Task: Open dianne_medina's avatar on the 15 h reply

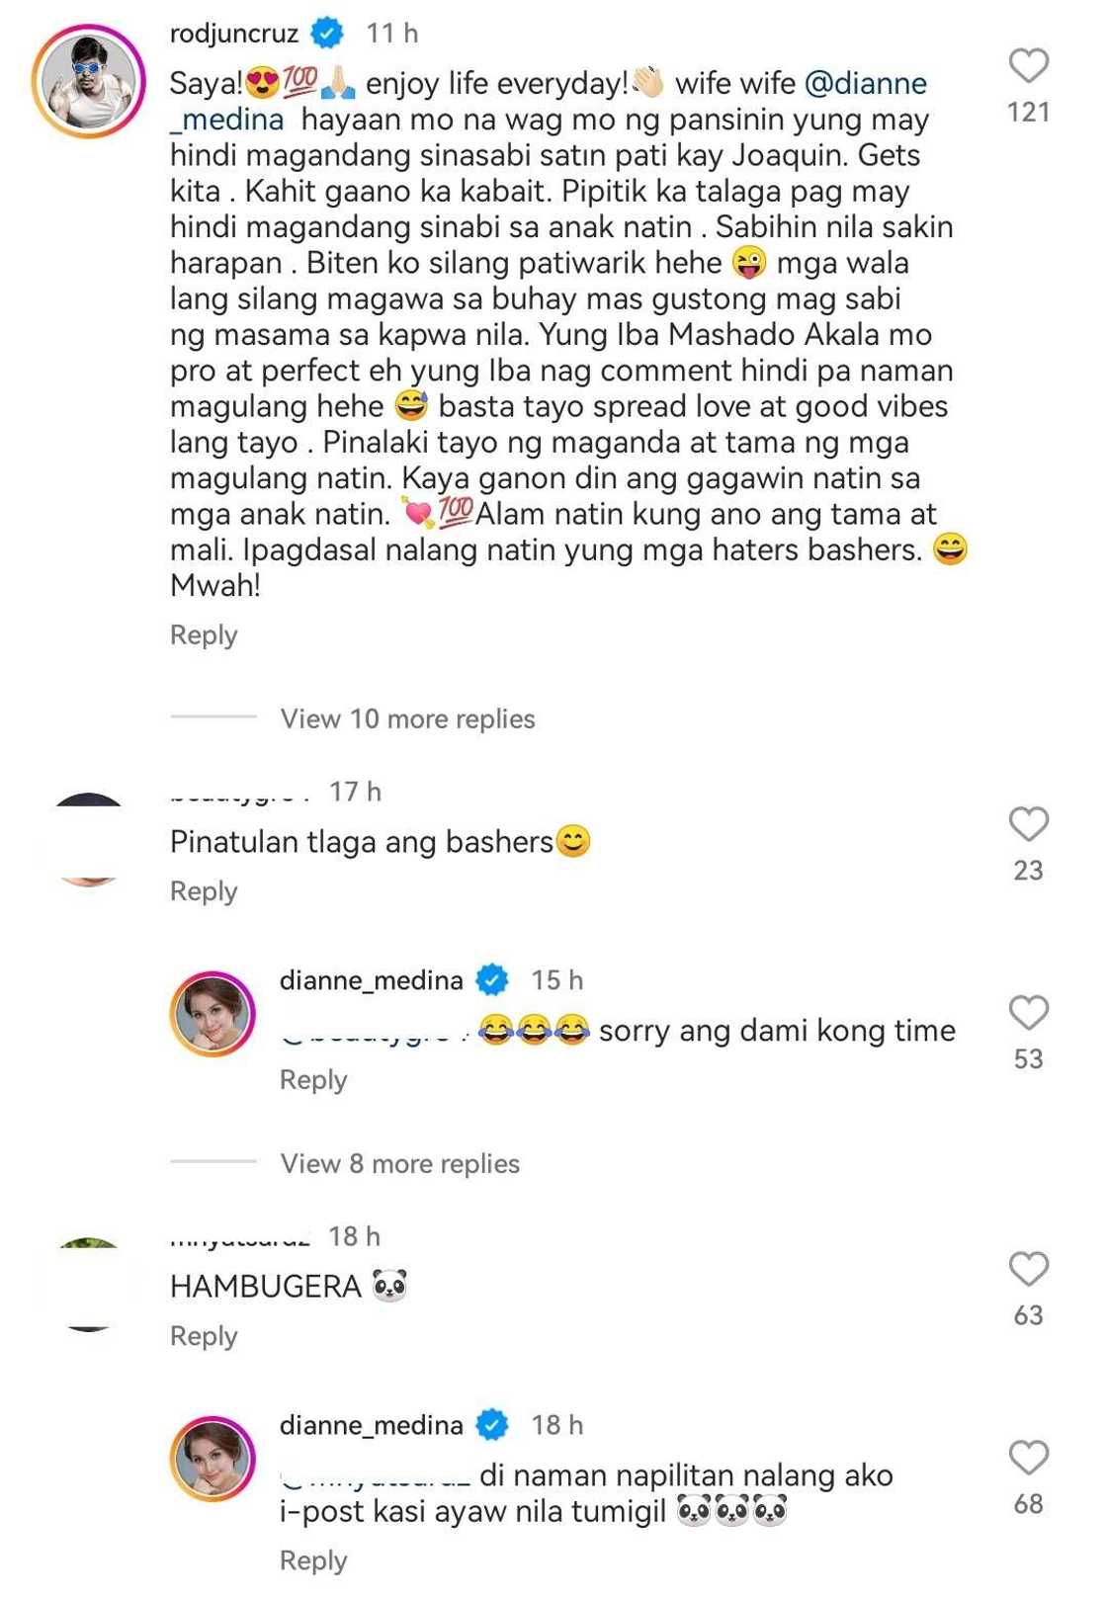Action: [x=213, y=1013]
